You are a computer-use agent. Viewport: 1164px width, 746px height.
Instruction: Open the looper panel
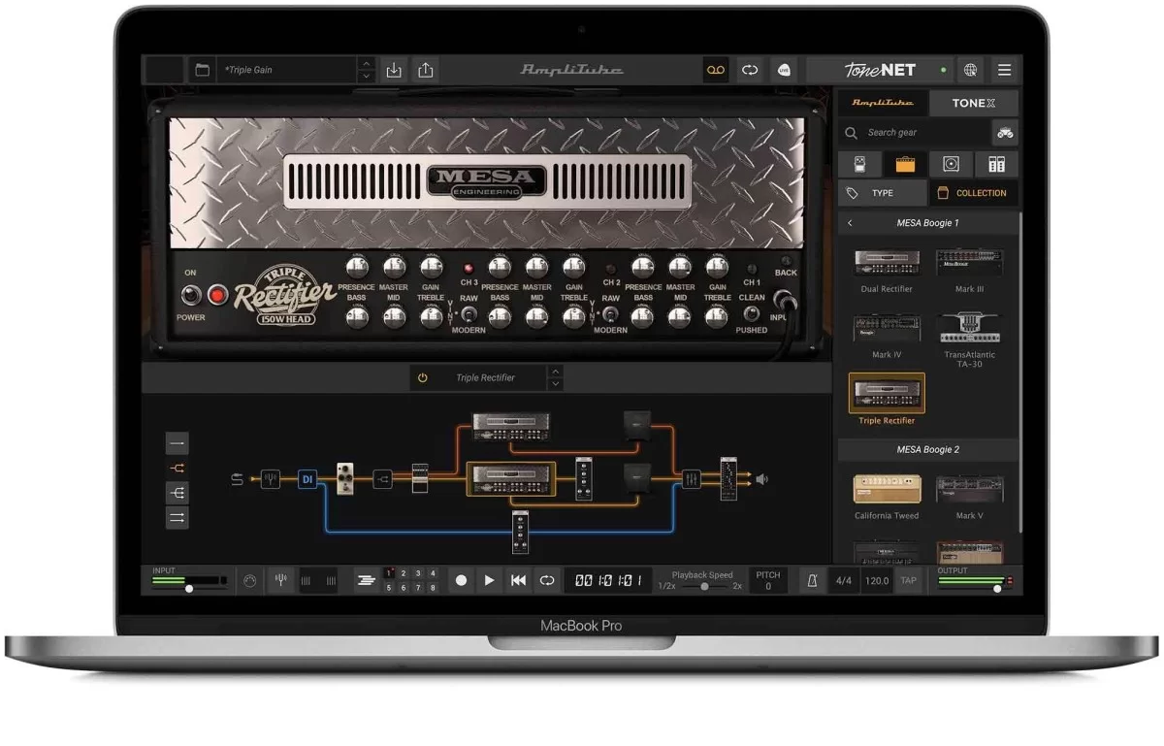click(715, 70)
